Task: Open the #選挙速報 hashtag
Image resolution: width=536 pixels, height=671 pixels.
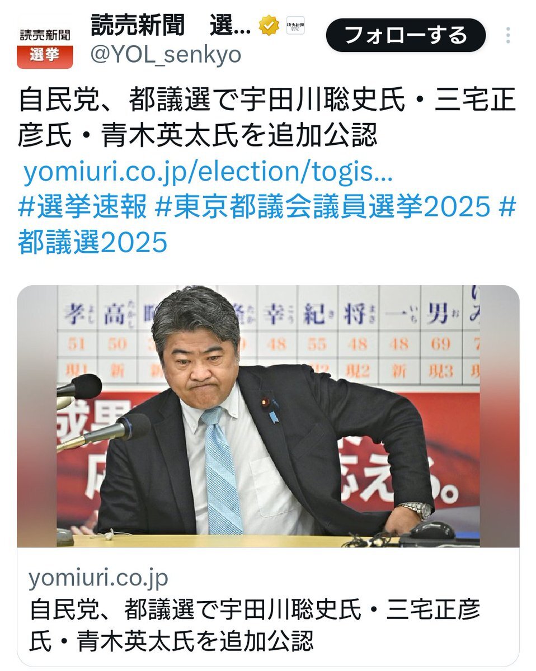Action: point(82,208)
